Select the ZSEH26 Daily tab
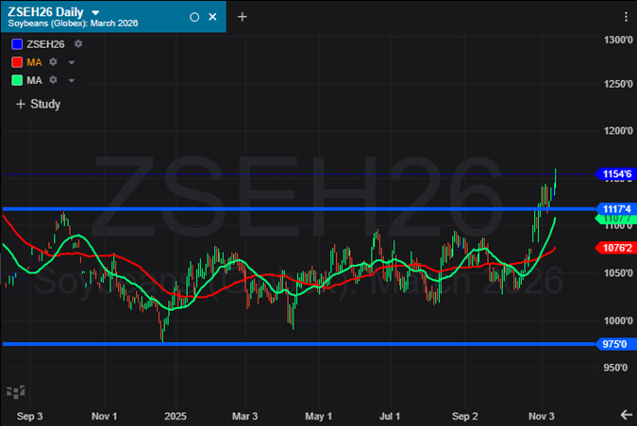 point(113,17)
